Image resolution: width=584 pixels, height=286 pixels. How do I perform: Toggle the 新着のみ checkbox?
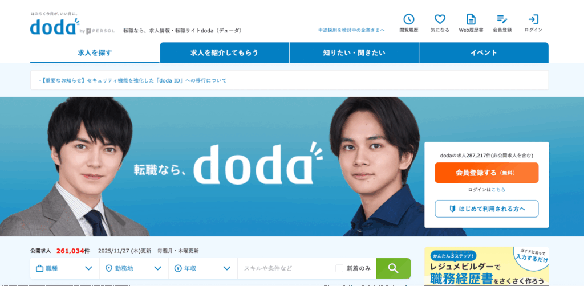coord(339,268)
